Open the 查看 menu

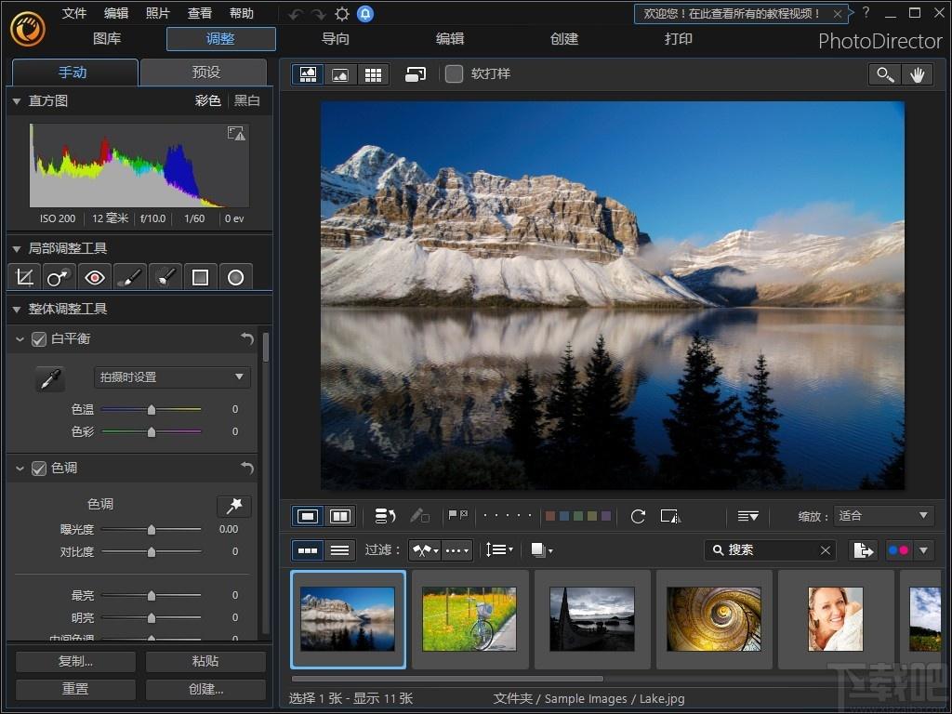(x=200, y=13)
